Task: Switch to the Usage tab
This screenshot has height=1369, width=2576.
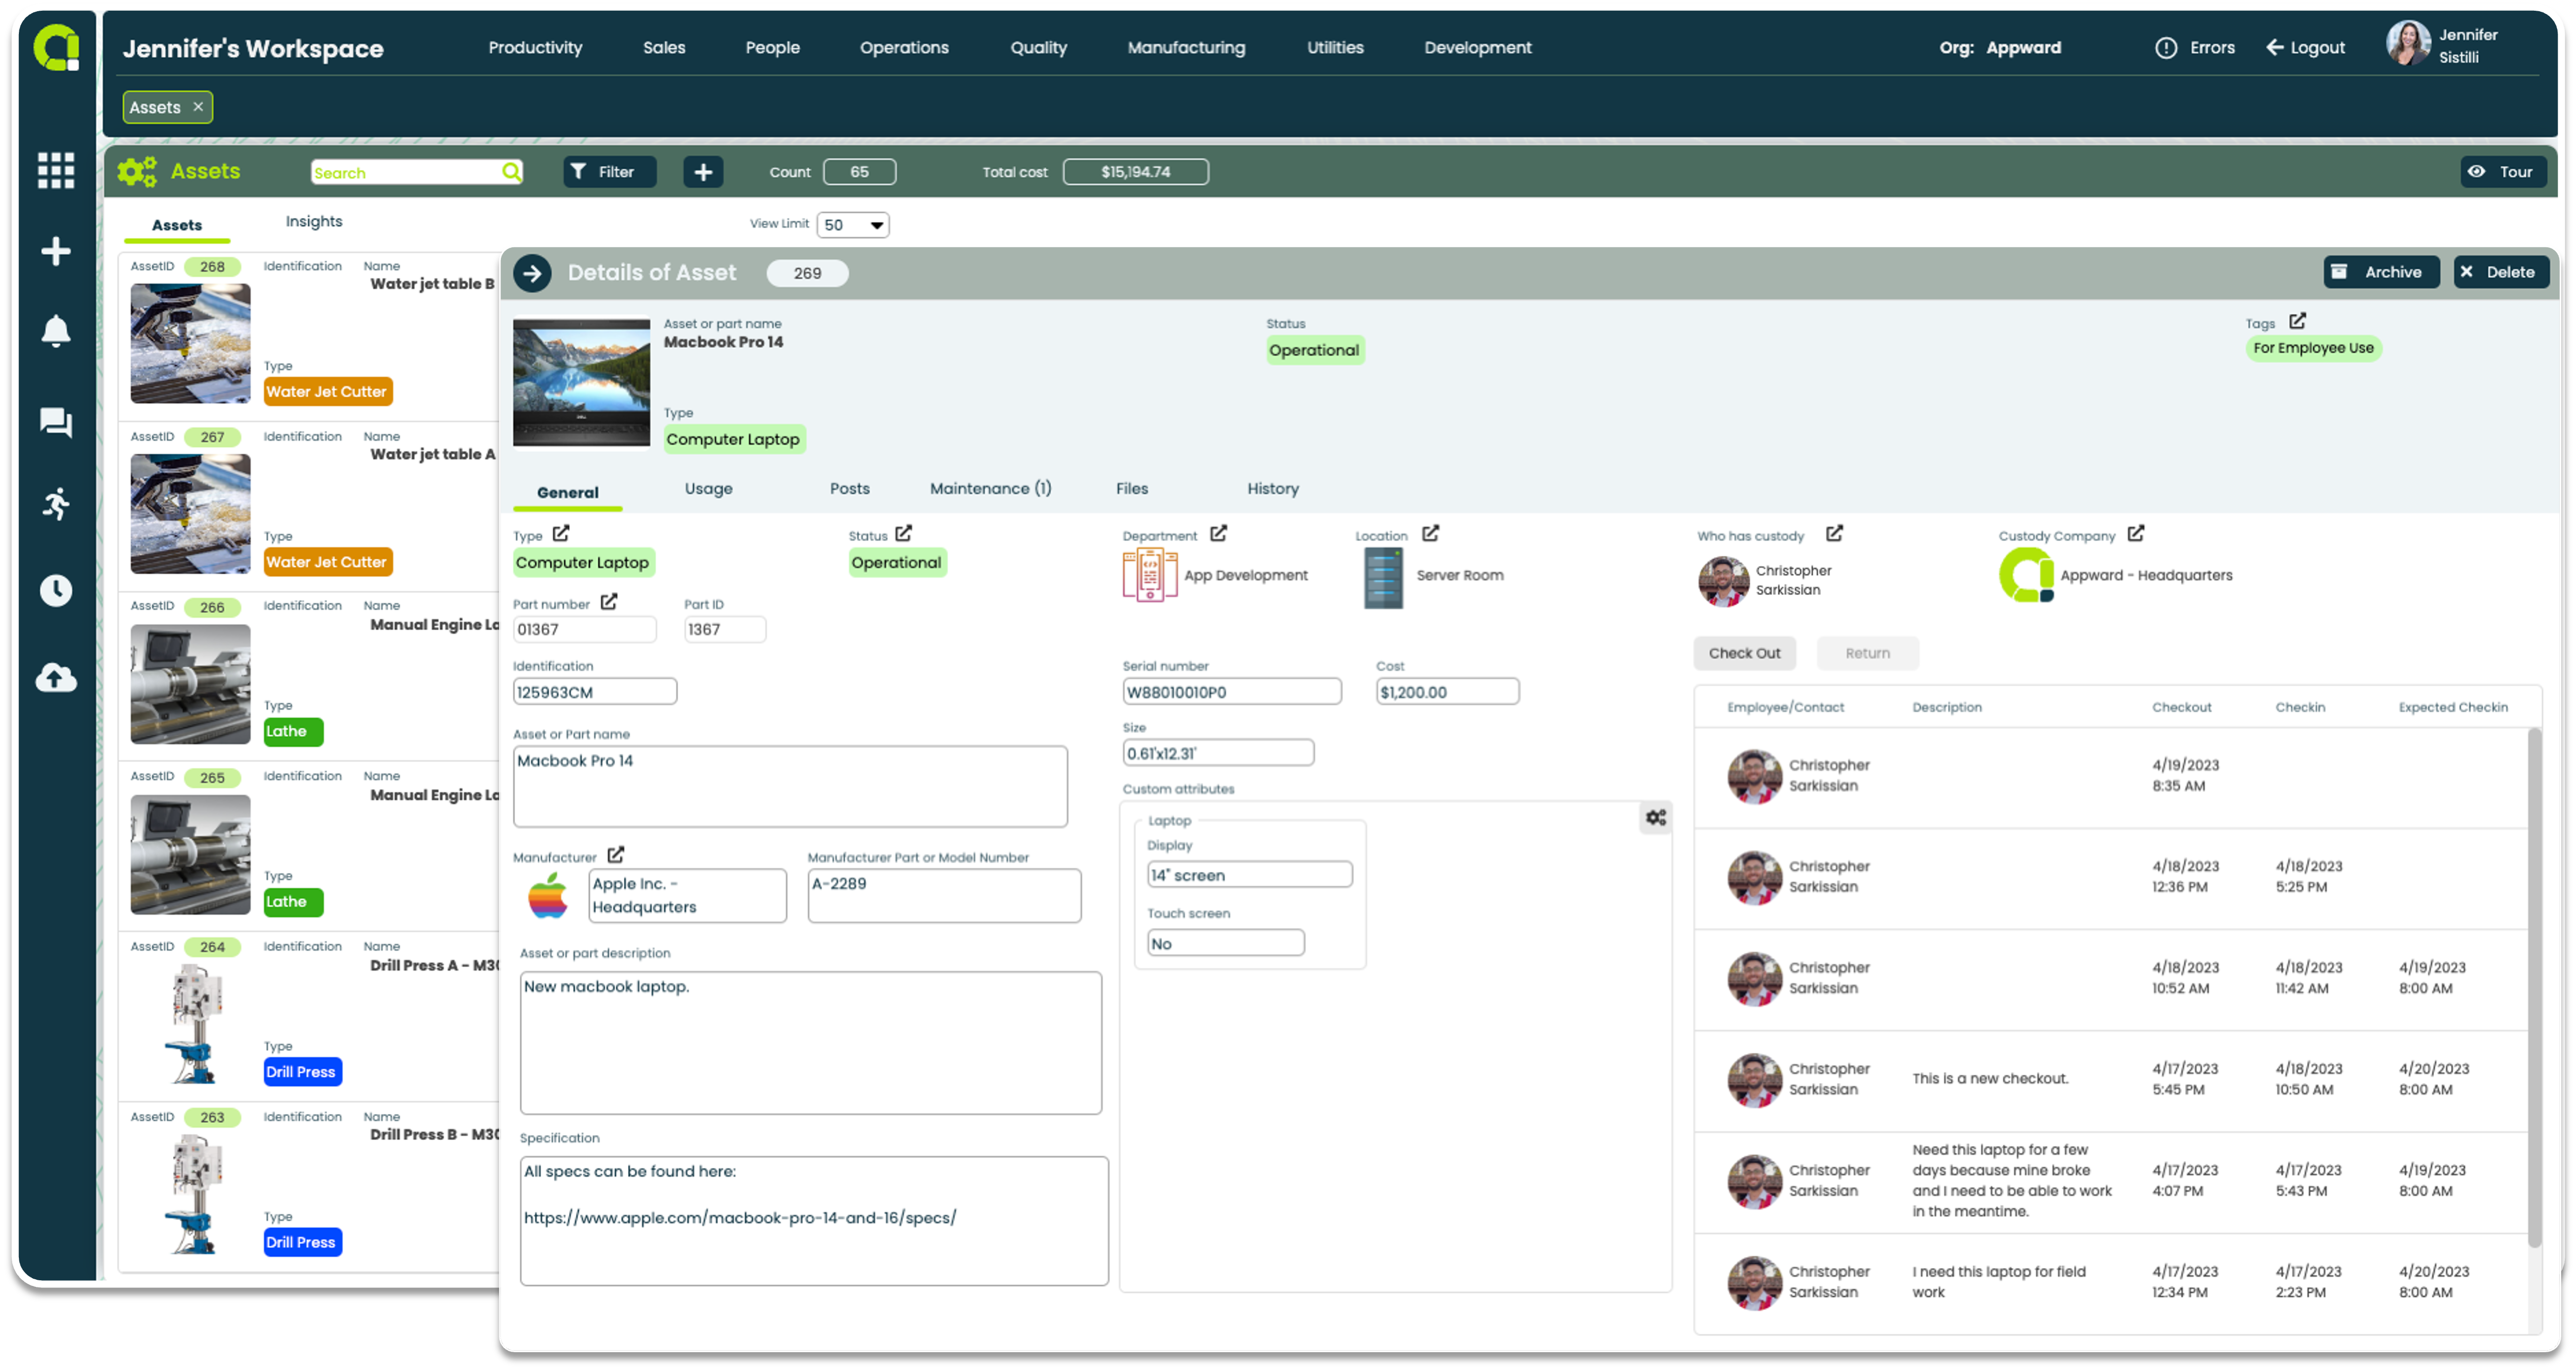Action: tap(709, 488)
